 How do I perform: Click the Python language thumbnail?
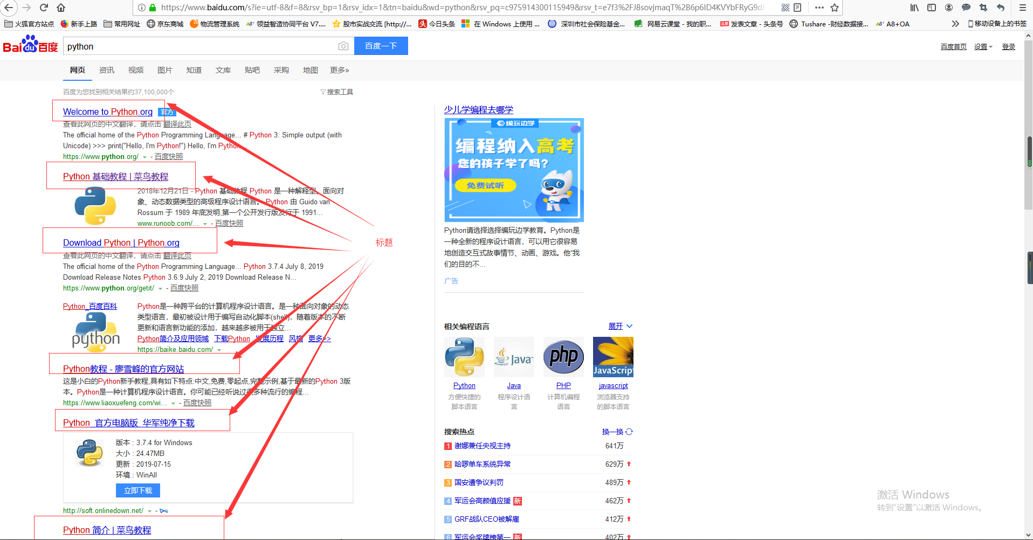coord(464,357)
